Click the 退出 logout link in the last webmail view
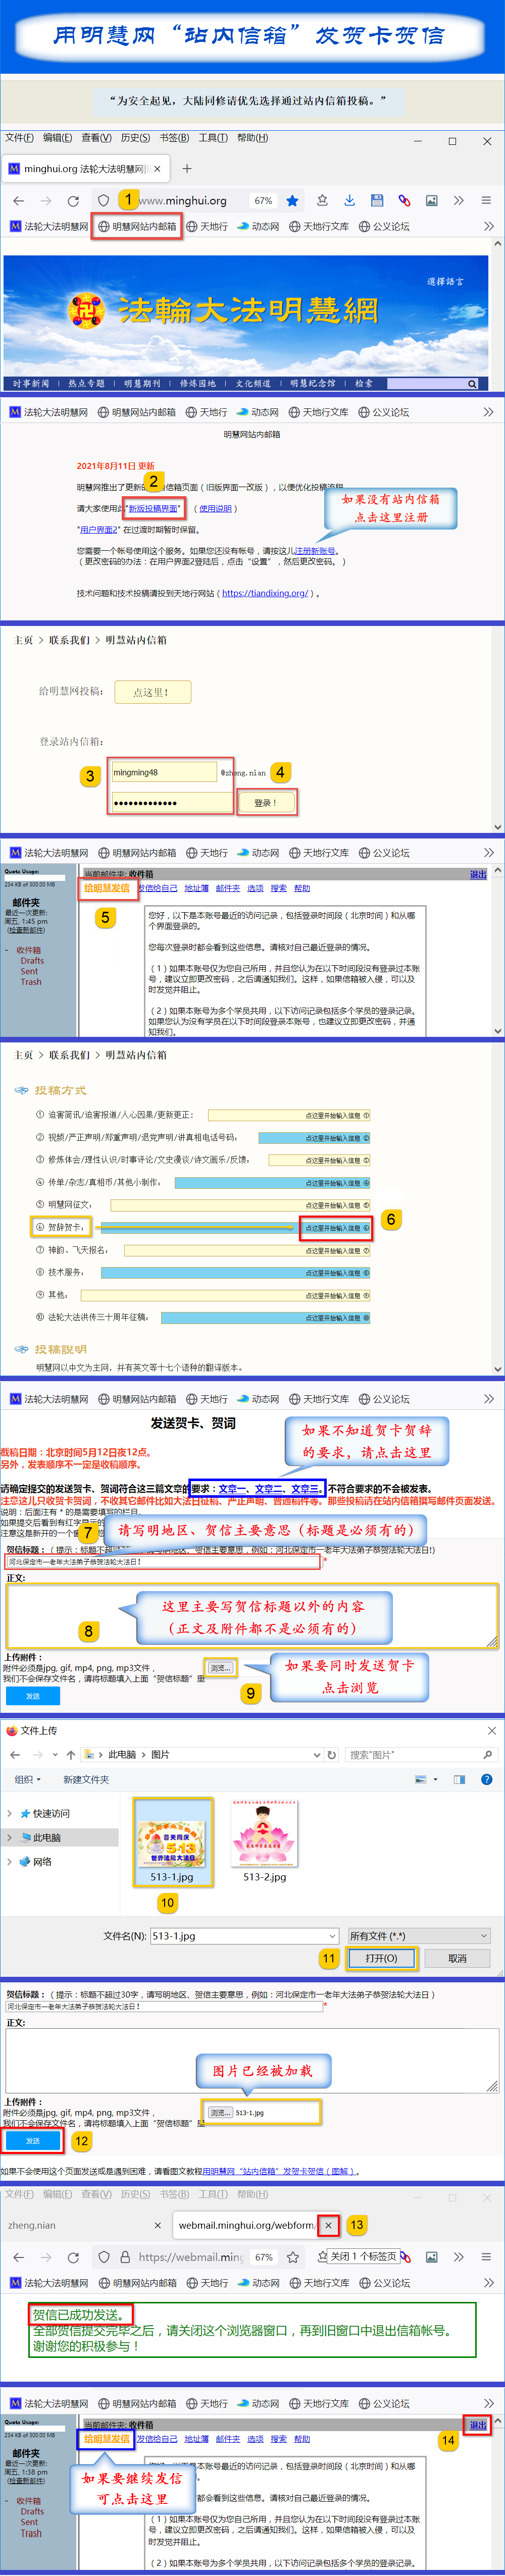 [478, 2424]
